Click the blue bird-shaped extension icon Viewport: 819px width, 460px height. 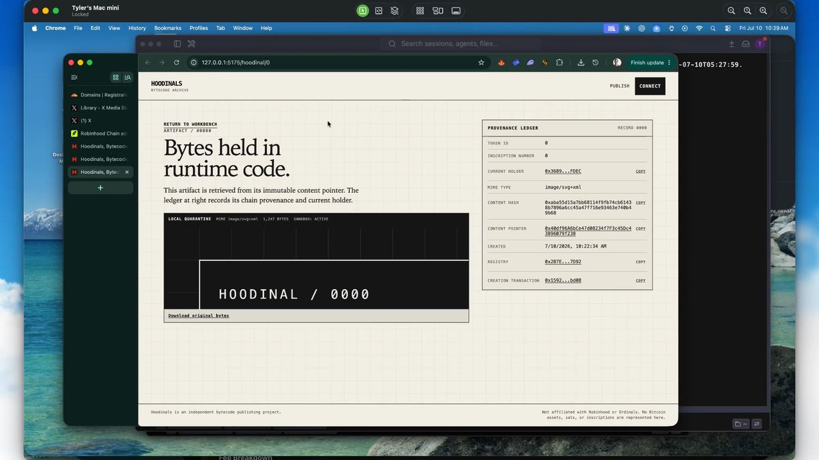click(516, 62)
